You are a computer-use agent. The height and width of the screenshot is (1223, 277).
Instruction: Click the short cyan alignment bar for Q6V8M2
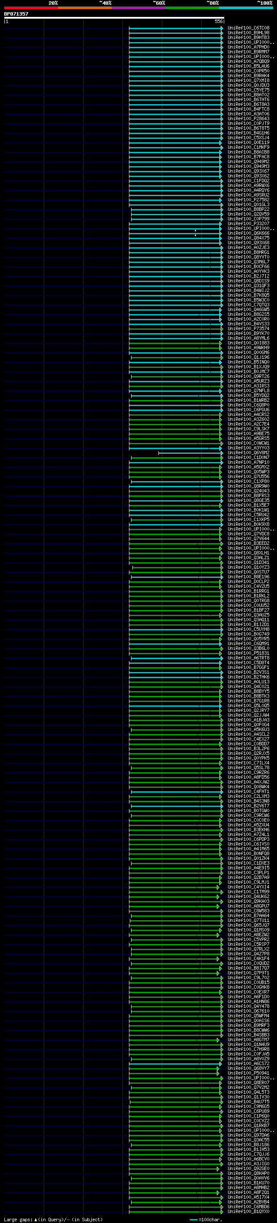point(190,453)
